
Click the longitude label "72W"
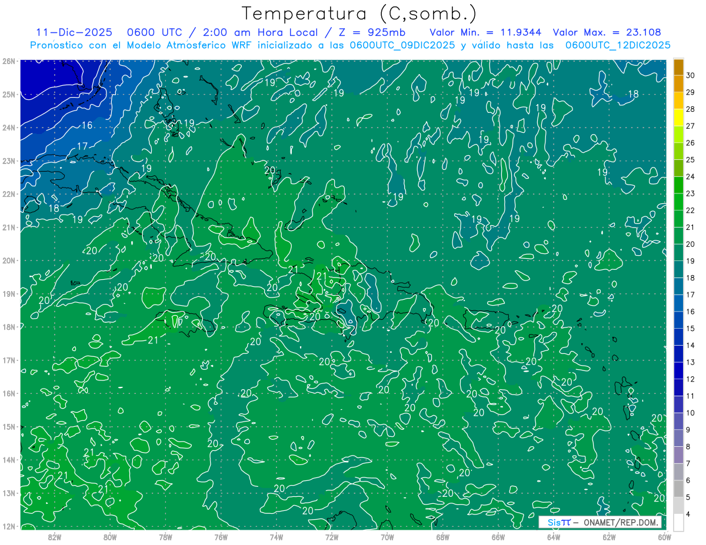[x=332, y=537]
